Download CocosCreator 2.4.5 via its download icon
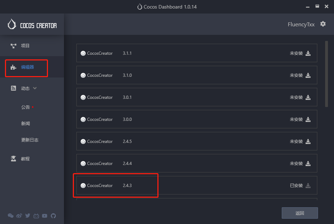 click(308, 142)
